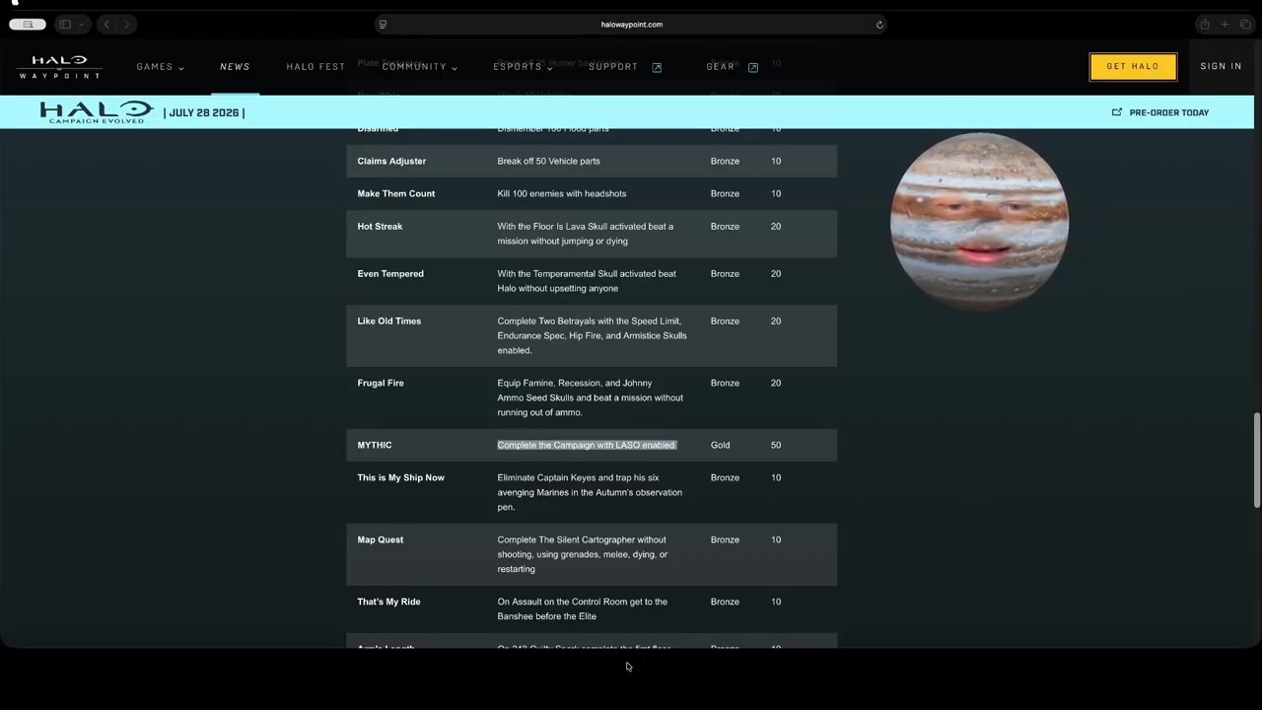Expand the Community menu
1262x710 pixels.
point(419,67)
